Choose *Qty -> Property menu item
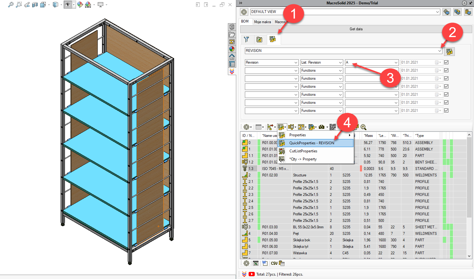The width and height of the screenshot is (474, 279). pos(316,159)
